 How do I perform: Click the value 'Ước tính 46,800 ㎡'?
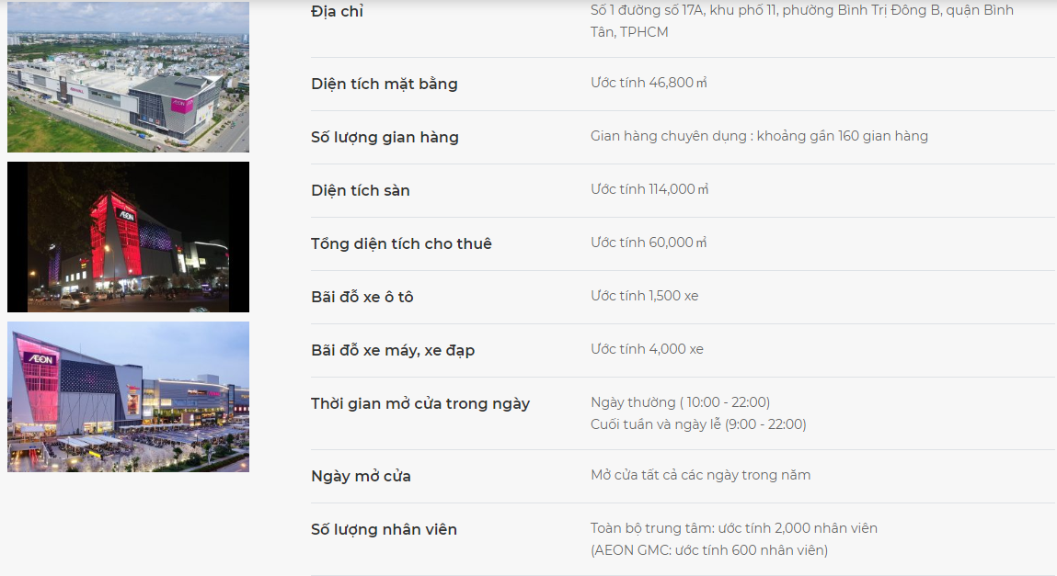coord(649,83)
